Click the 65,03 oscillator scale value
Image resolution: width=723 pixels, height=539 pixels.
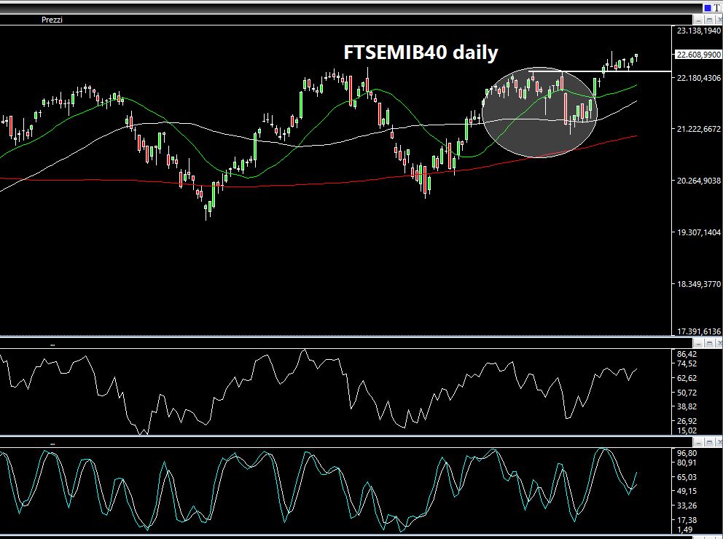pyautogui.click(x=687, y=477)
